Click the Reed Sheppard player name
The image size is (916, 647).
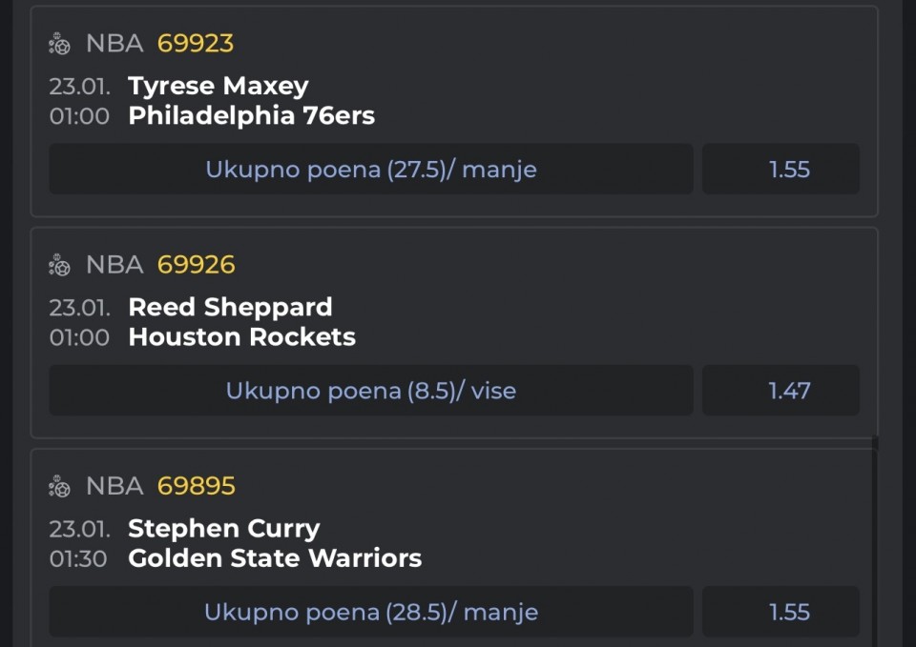coord(230,307)
